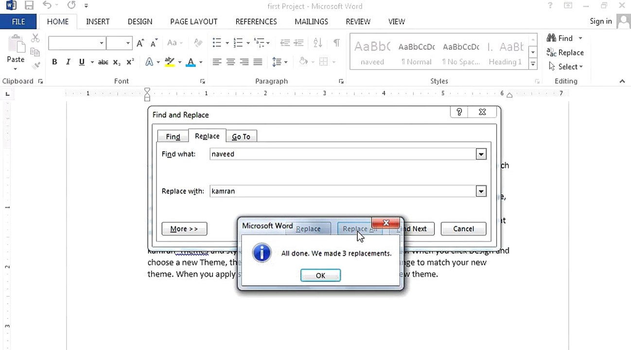Toggle Superscript formatting
The image size is (631, 350).
point(130,62)
